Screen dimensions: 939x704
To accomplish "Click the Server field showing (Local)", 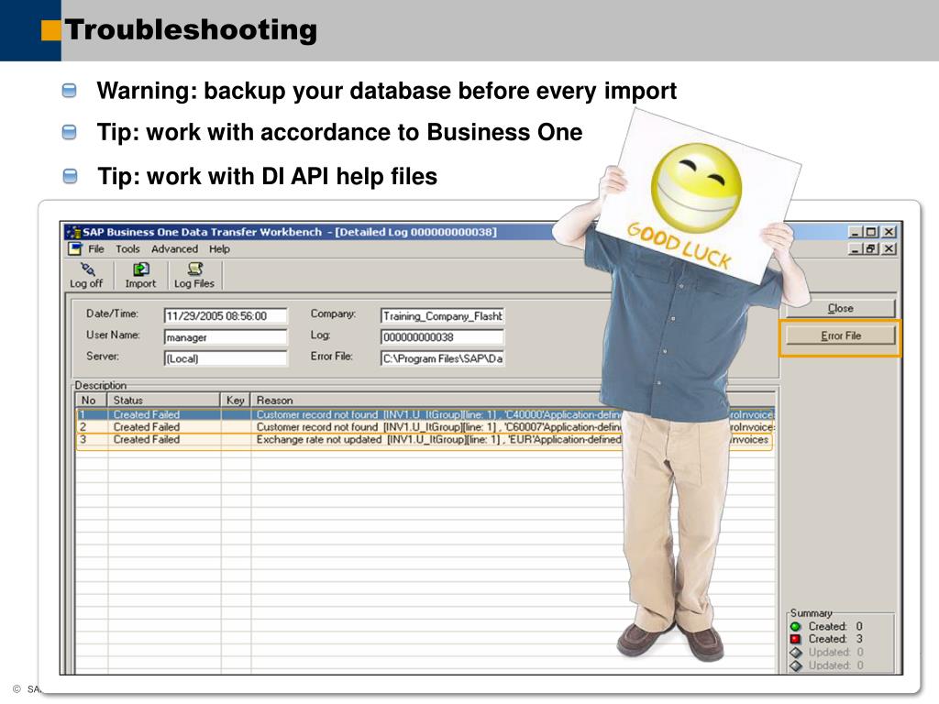I will (x=226, y=358).
